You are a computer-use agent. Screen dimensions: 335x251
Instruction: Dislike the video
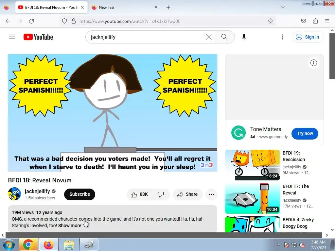161,194
